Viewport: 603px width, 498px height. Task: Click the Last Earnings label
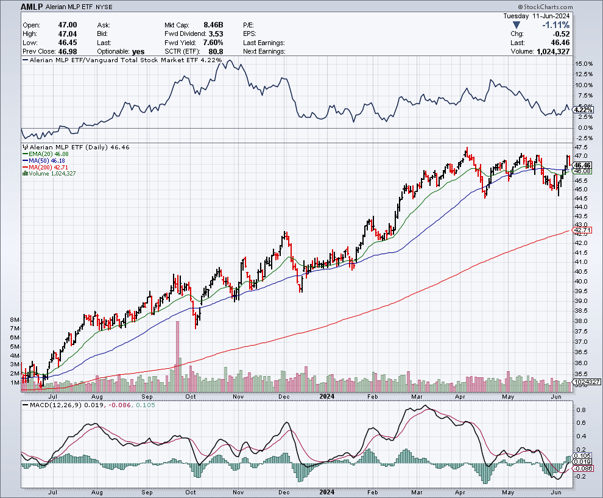click(264, 43)
